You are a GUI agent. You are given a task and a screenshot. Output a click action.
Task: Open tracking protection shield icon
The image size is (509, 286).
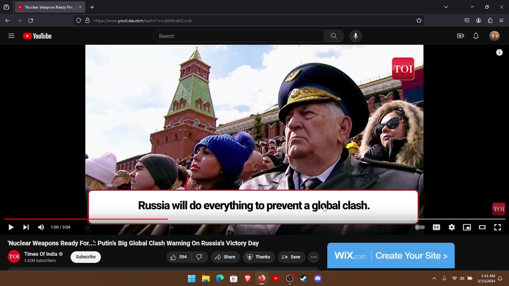tap(78, 21)
